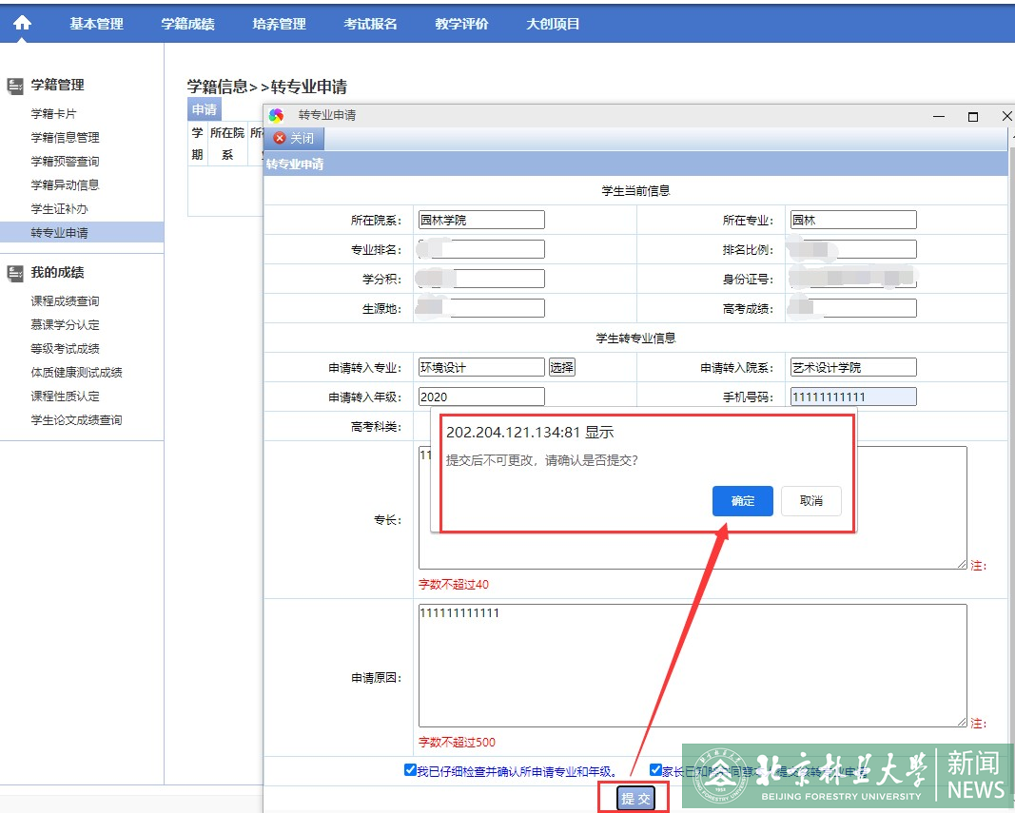The height and width of the screenshot is (813, 1015).
Task: Select 课程成绩查询 in the sidebar
Action: click(x=65, y=301)
